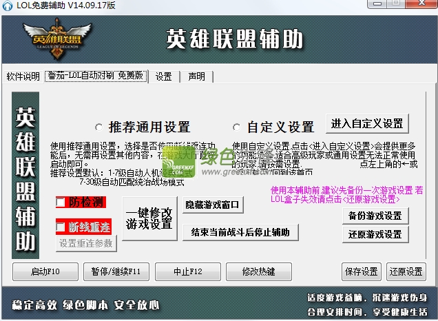Click the League of Legends logo

[57, 39]
